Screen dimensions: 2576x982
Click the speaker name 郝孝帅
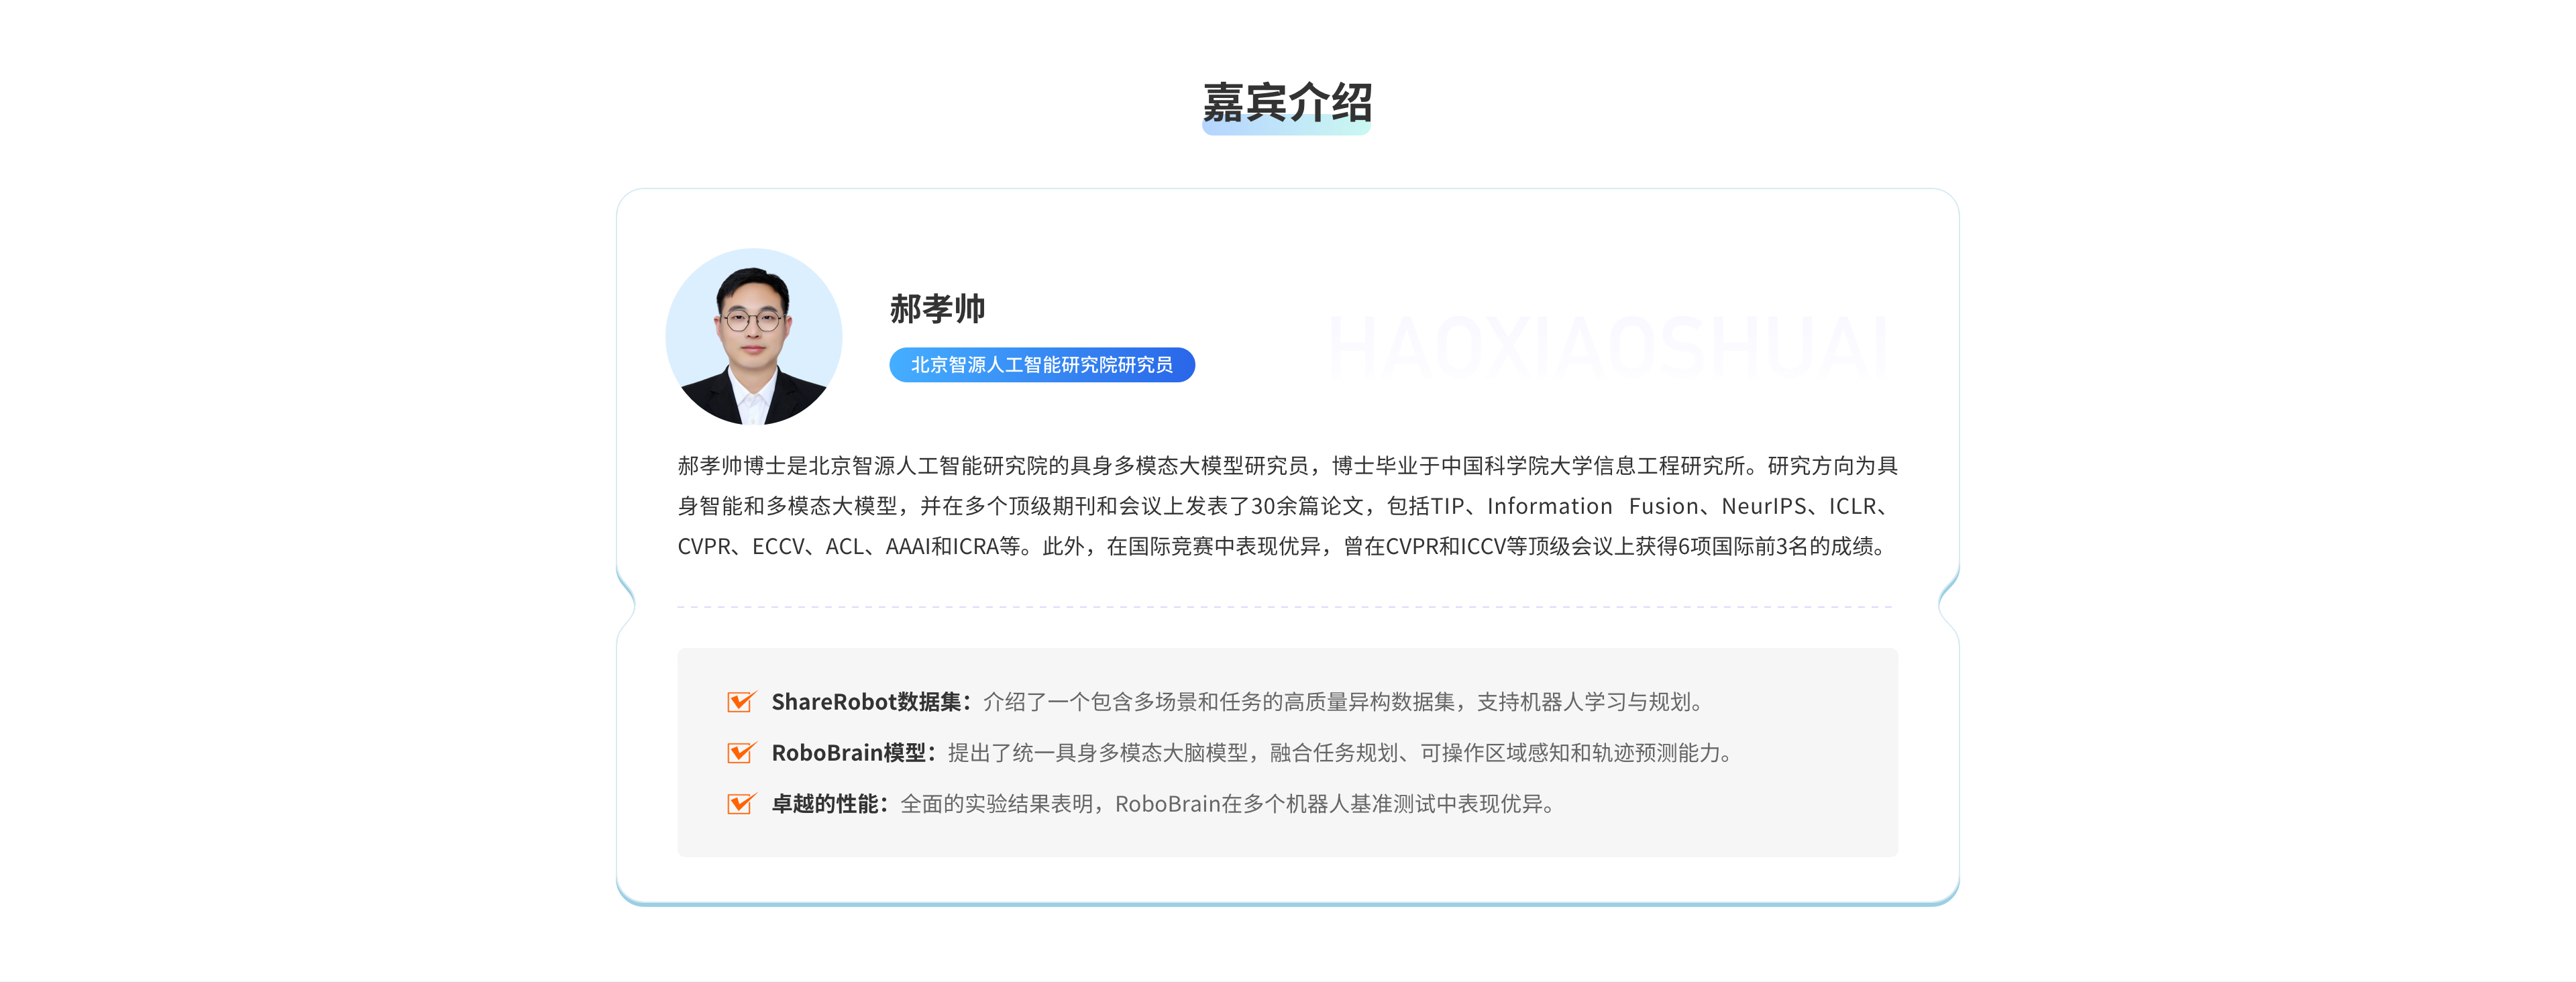click(x=938, y=309)
